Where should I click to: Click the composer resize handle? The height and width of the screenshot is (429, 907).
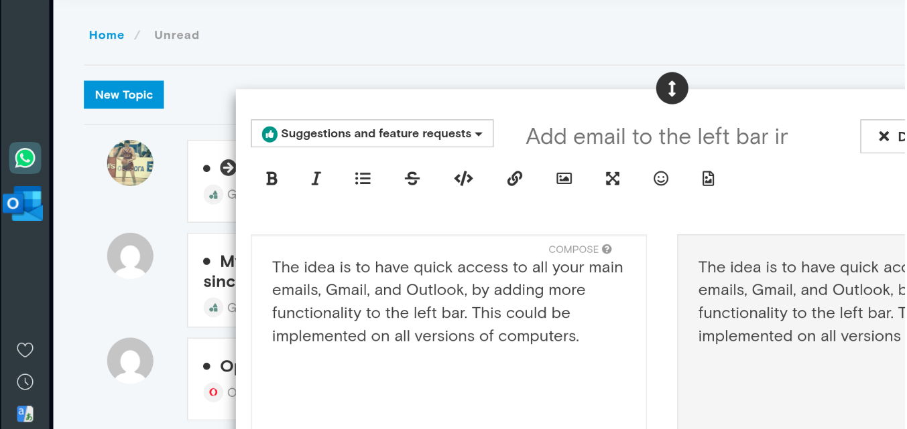pos(672,88)
